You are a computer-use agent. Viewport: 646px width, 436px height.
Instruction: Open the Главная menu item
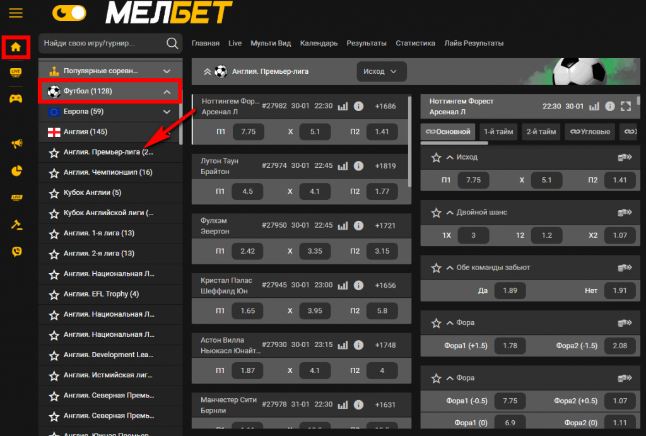point(205,44)
